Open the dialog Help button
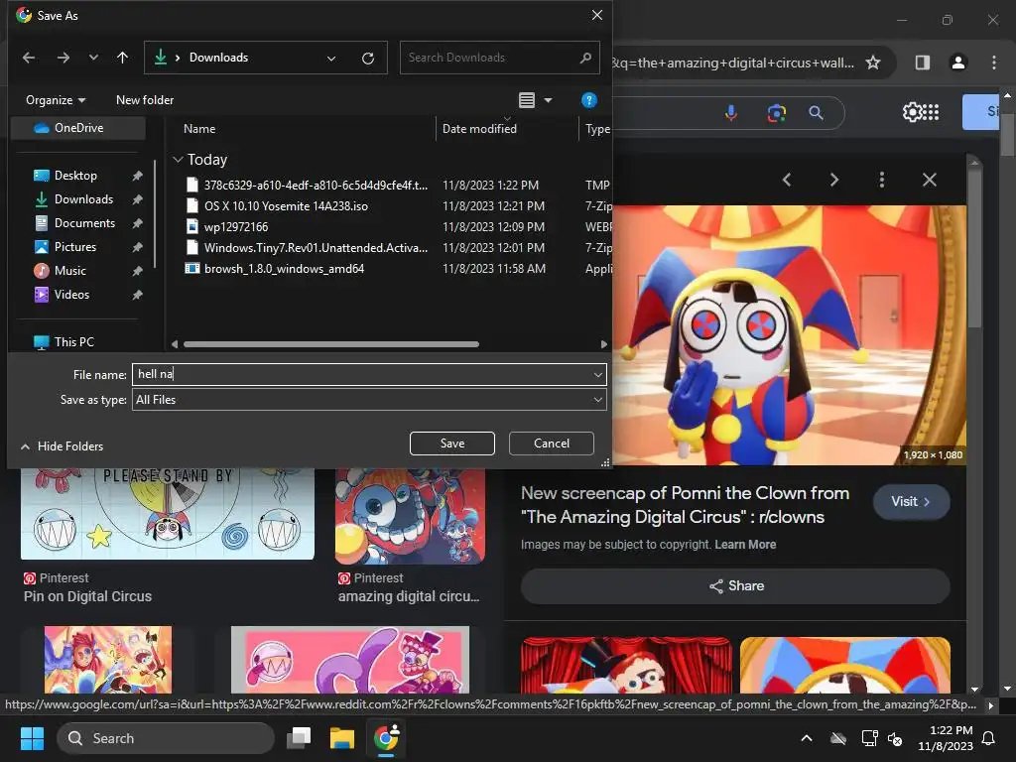The height and width of the screenshot is (762, 1016). tap(589, 100)
